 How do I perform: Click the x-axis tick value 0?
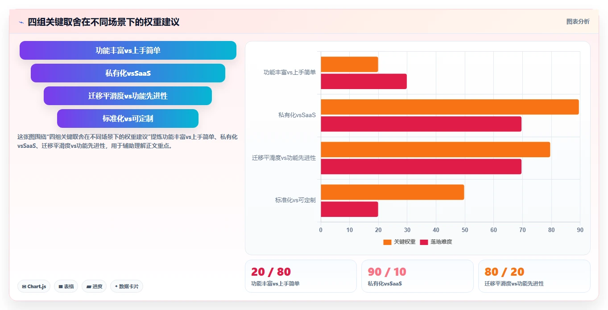click(x=321, y=230)
